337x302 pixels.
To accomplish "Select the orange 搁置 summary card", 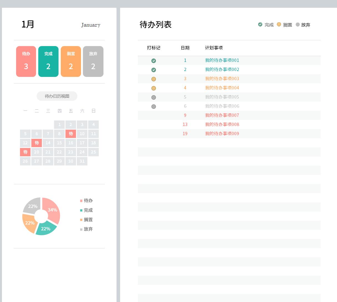I will point(71,61).
